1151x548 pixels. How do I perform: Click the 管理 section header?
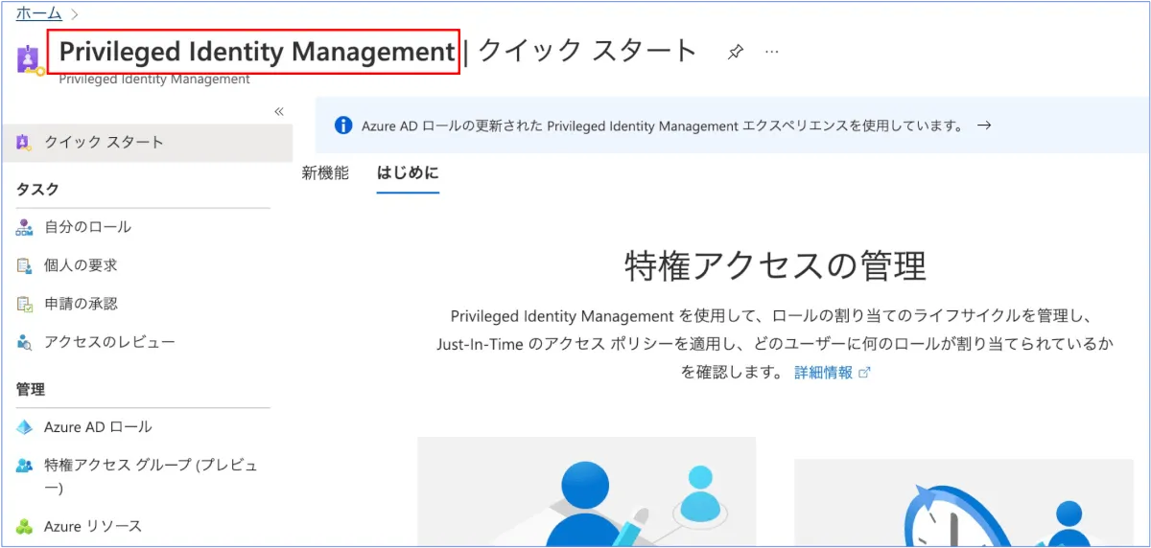tap(31, 390)
